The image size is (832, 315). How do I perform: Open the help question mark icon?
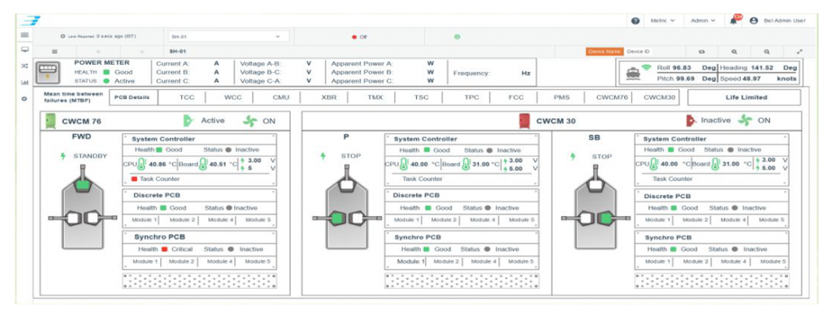pyautogui.click(x=635, y=20)
